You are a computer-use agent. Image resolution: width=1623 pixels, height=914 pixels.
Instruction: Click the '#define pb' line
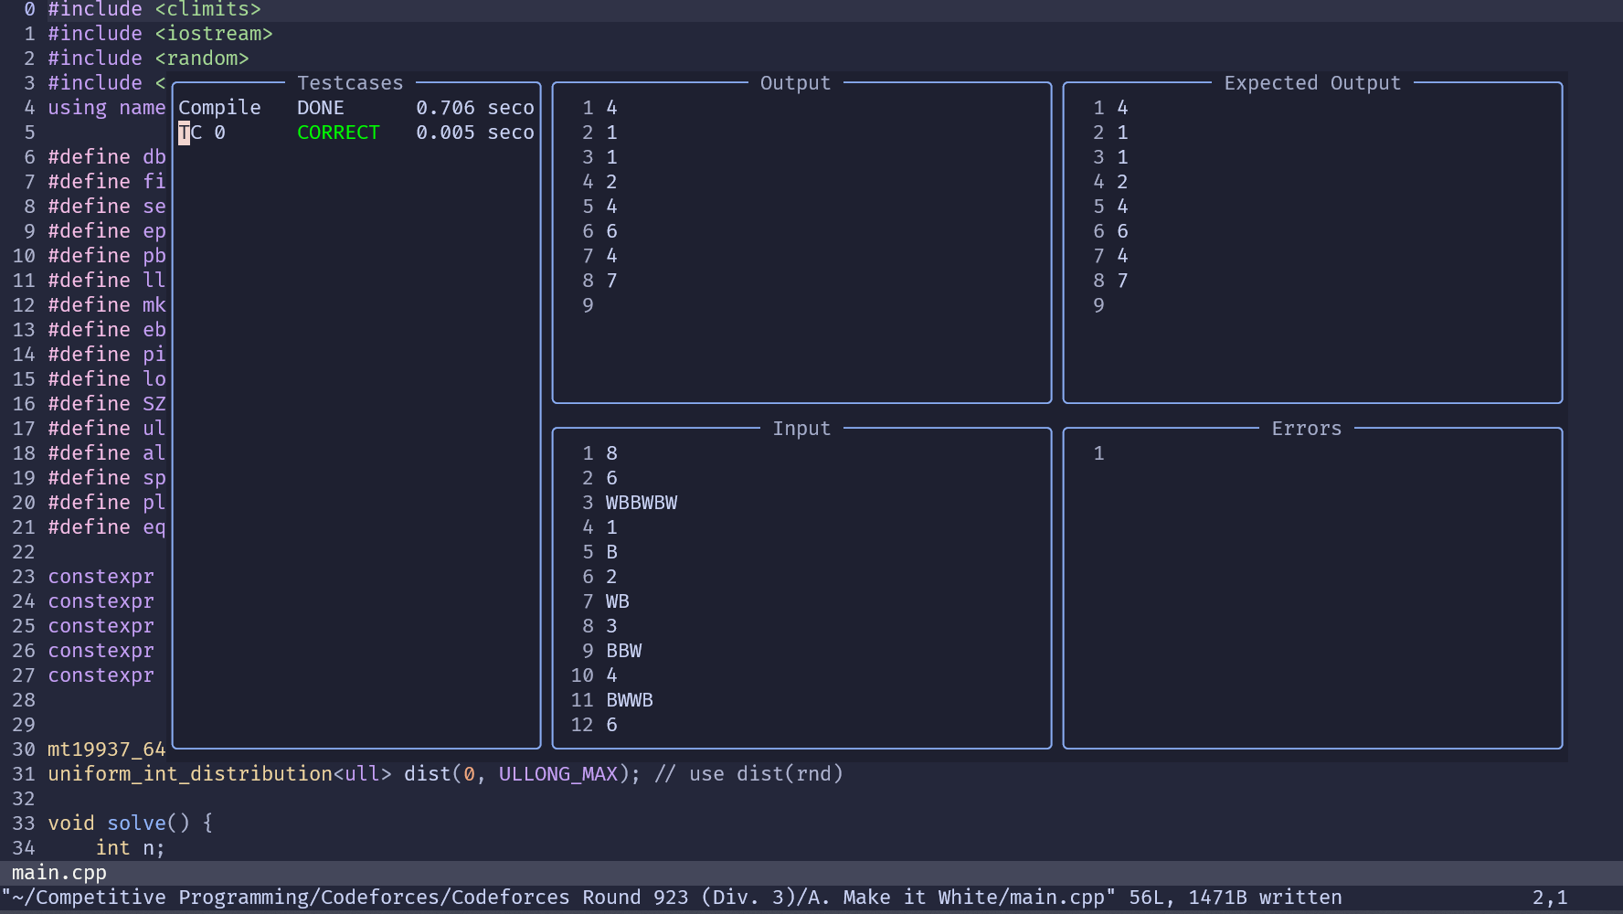107,256
